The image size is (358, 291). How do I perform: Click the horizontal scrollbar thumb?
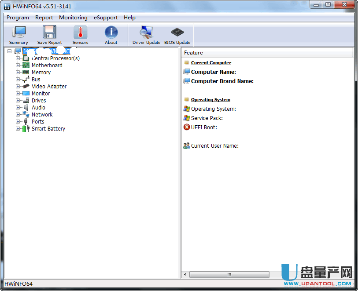[x=229, y=275]
